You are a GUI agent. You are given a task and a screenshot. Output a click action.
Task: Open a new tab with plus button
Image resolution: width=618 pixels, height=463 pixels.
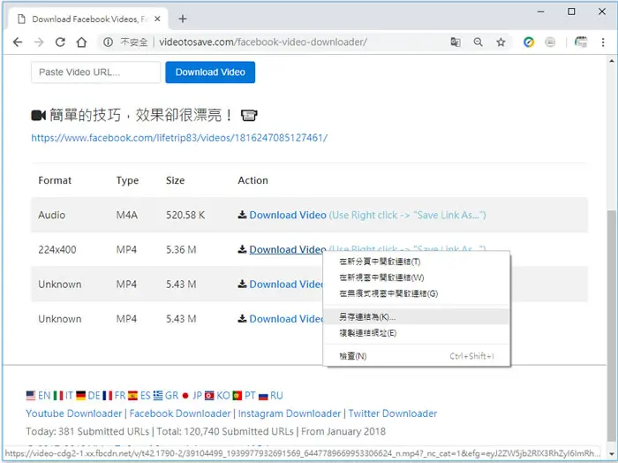pyautogui.click(x=183, y=19)
